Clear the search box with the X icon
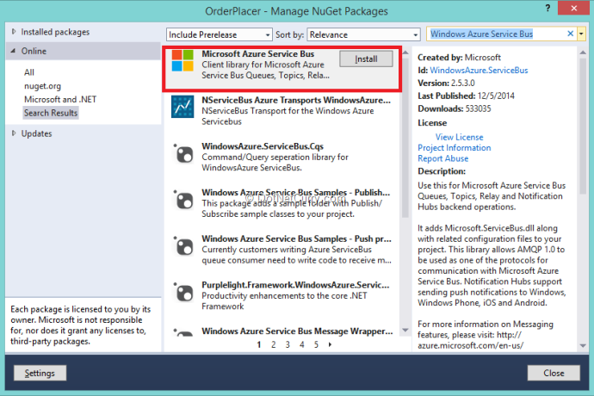This screenshot has height=396, width=594. click(x=570, y=34)
